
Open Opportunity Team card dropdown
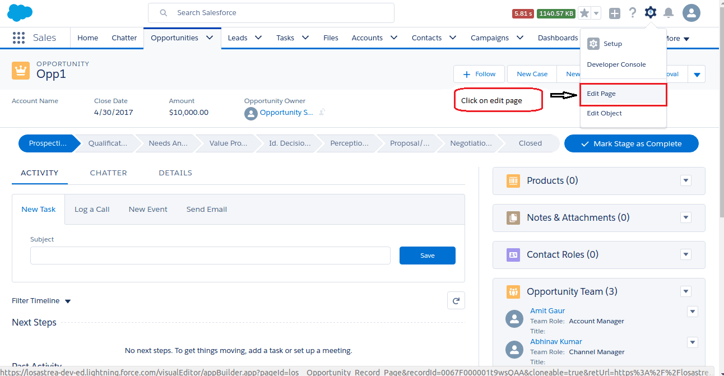(686, 291)
